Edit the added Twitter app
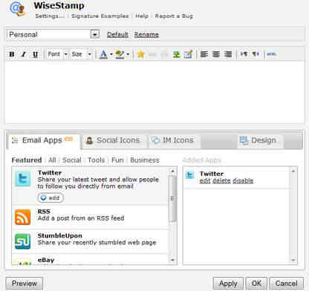 point(205,181)
